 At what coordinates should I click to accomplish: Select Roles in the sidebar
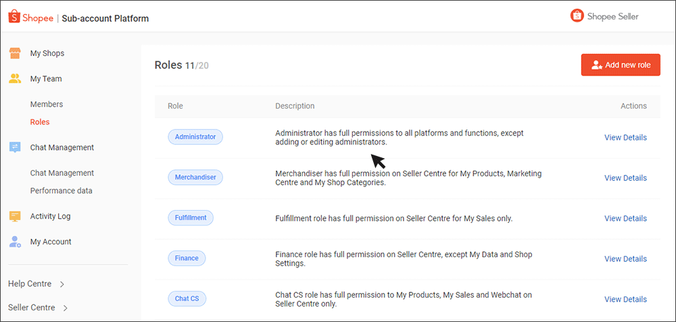coord(40,122)
